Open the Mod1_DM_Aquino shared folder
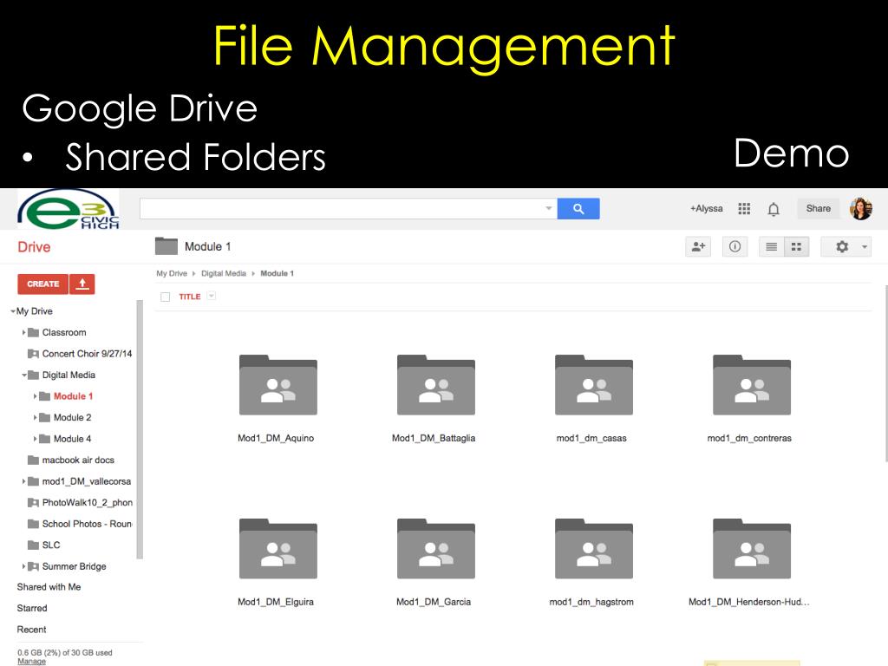The image size is (888, 666). coord(277,385)
